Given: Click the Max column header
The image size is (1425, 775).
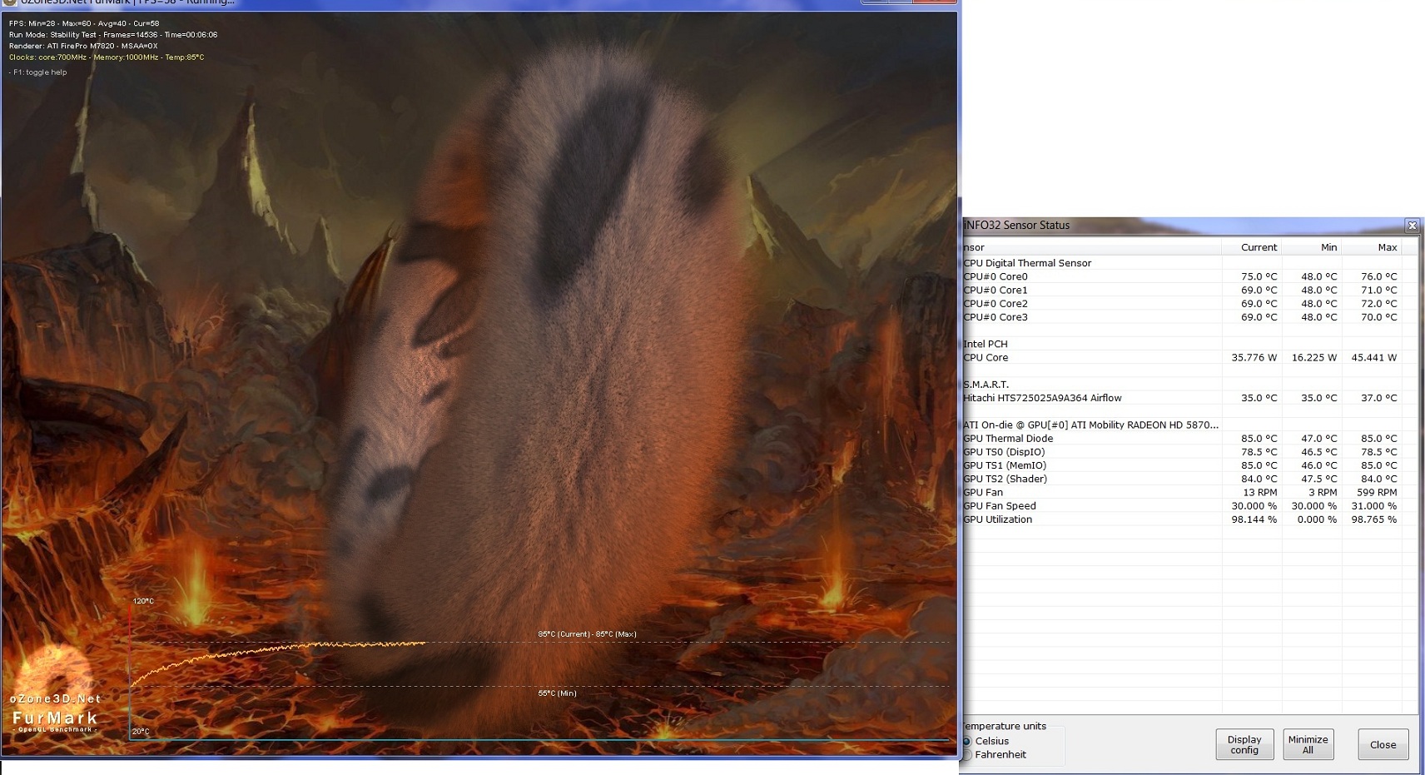Looking at the screenshot, I should 1372,247.
